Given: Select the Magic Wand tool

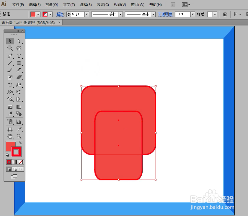Looking at the screenshot, I should point(10,48).
